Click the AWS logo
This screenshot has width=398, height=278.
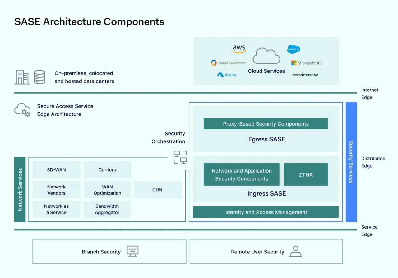point(239,49)
